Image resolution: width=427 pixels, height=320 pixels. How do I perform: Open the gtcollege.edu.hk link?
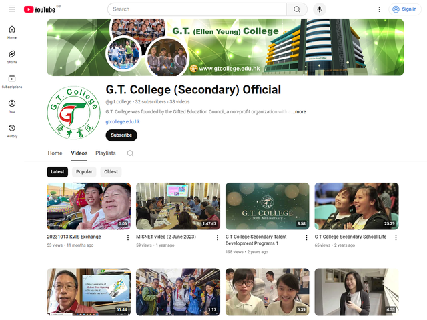[123, 122]
